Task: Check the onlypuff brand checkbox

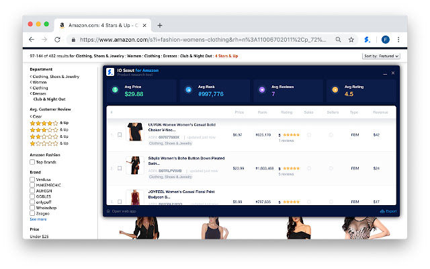Action: [32, 202]
